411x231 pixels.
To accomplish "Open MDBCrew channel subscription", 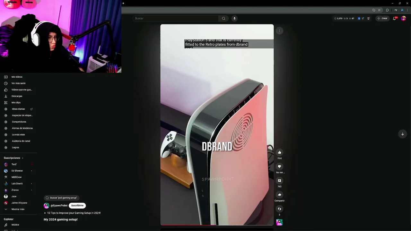I will (x=17, y=177).
